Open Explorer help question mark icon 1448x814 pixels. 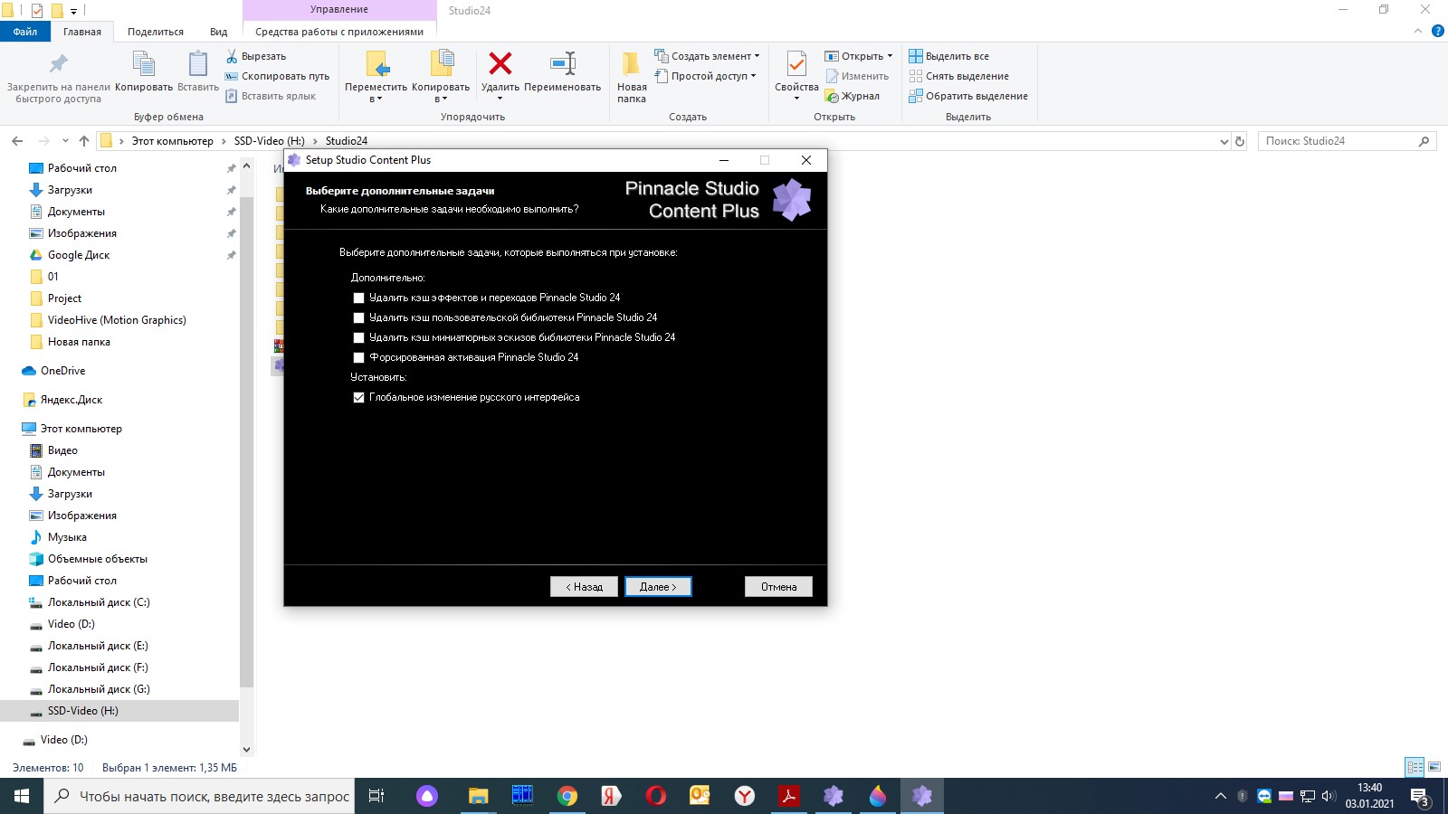[x=1437, y=31]
